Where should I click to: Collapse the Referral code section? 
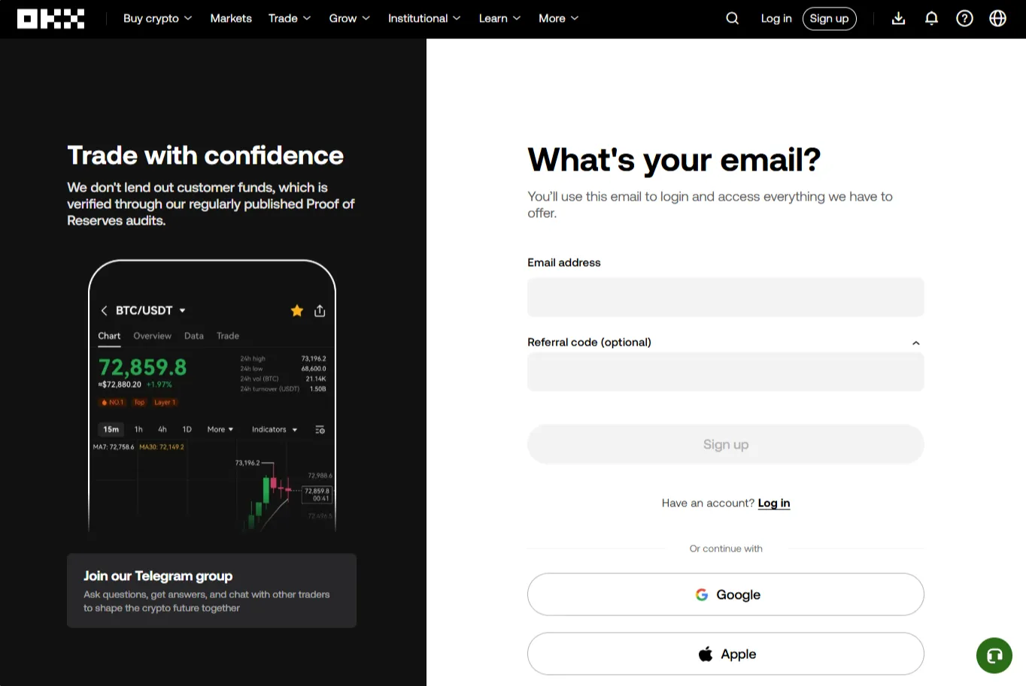(915, 343)
